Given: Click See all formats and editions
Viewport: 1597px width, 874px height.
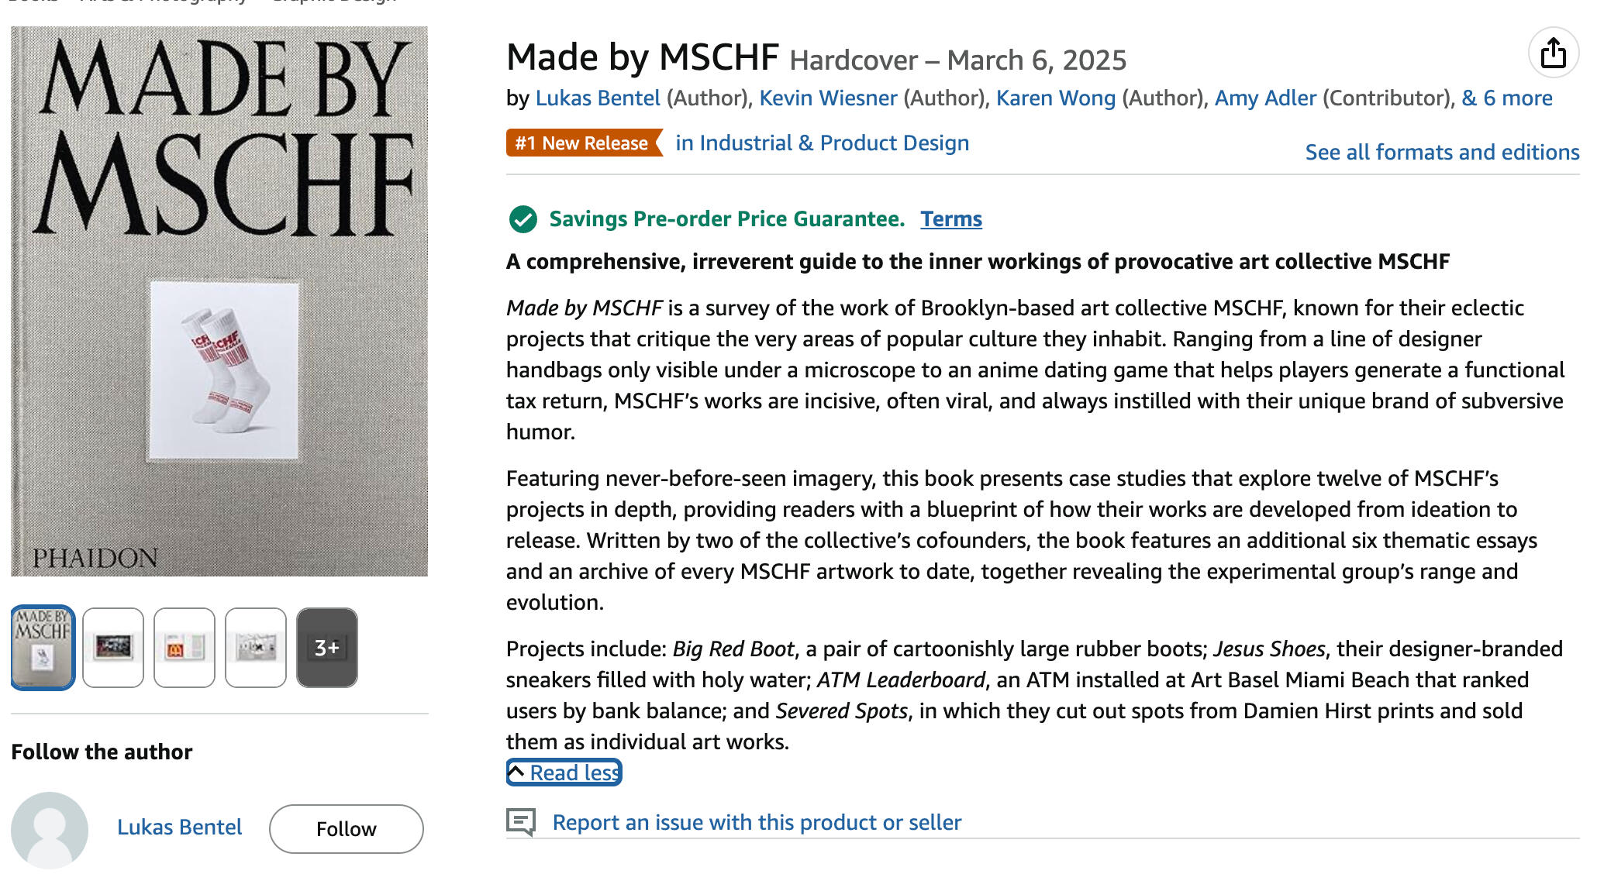Looking at the screenshot, I should pos(1442,153).
